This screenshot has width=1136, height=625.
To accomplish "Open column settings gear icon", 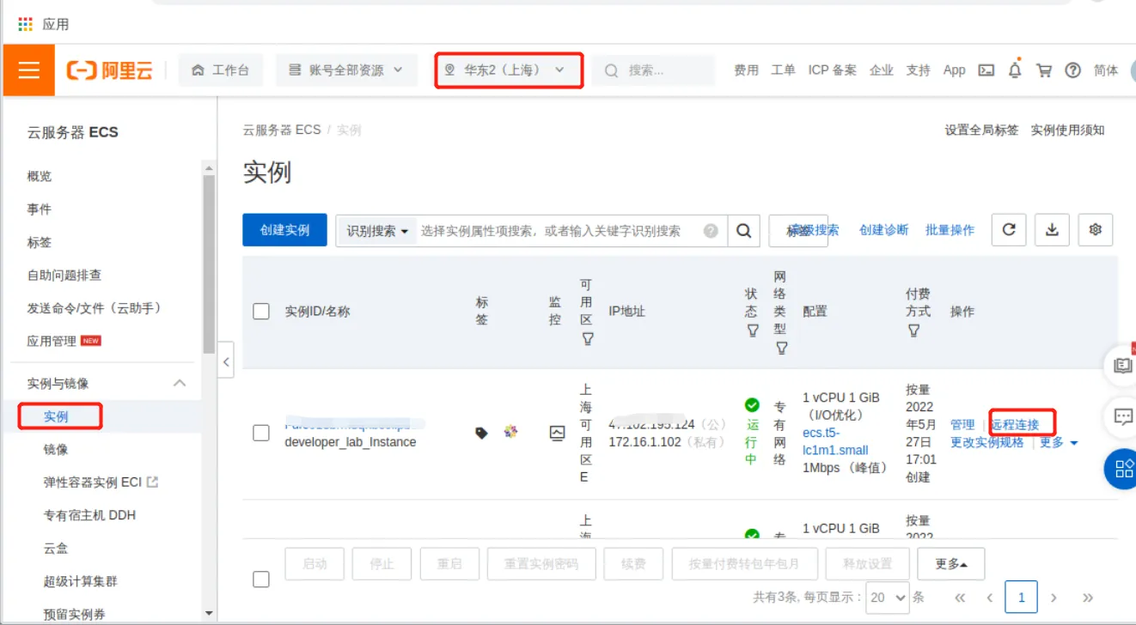I will point(1095,230).
